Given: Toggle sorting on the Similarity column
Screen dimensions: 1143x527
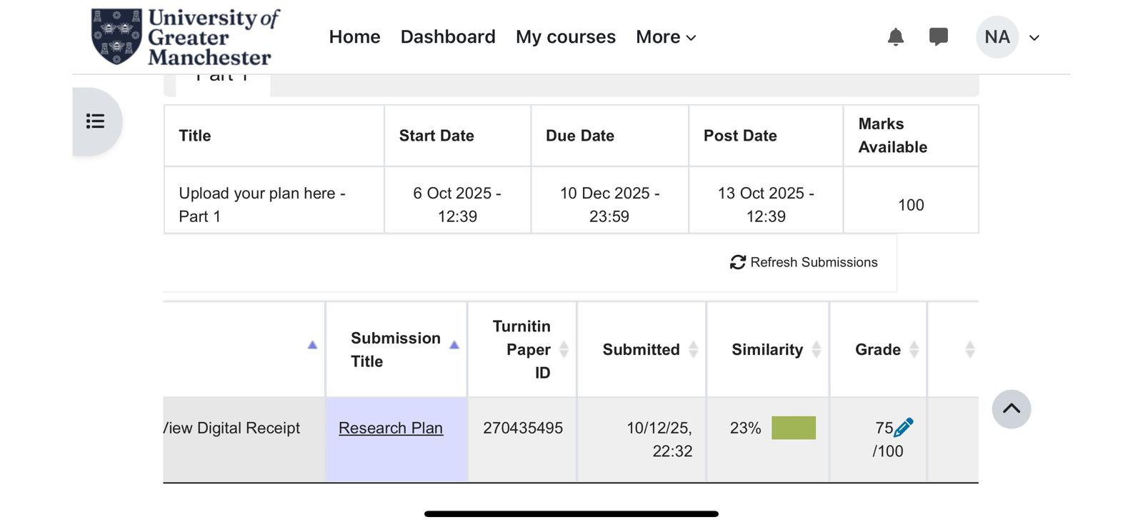Looking at the screenshot, I should [817, 349].
